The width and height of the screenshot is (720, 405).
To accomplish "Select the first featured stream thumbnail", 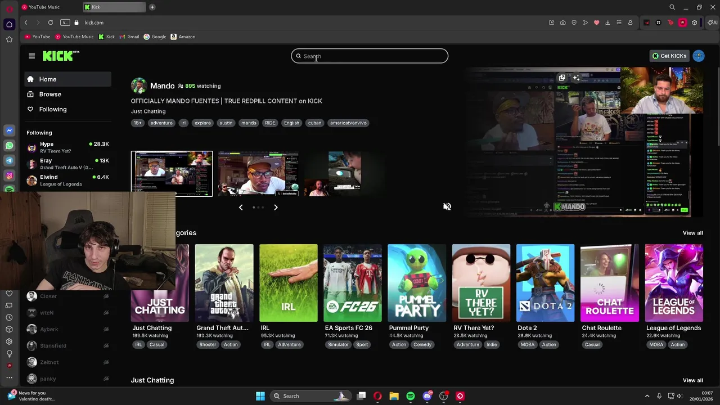I will 172,173.
